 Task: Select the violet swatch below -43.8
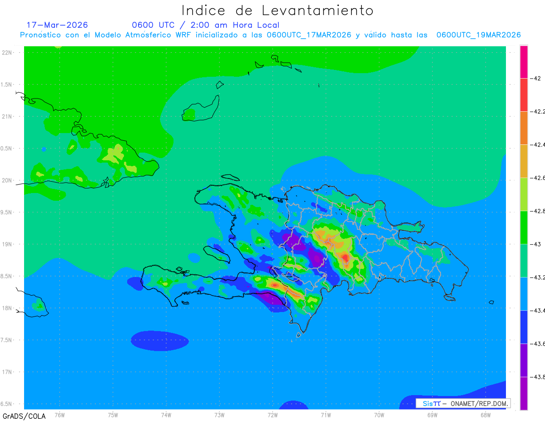[524, 393]
